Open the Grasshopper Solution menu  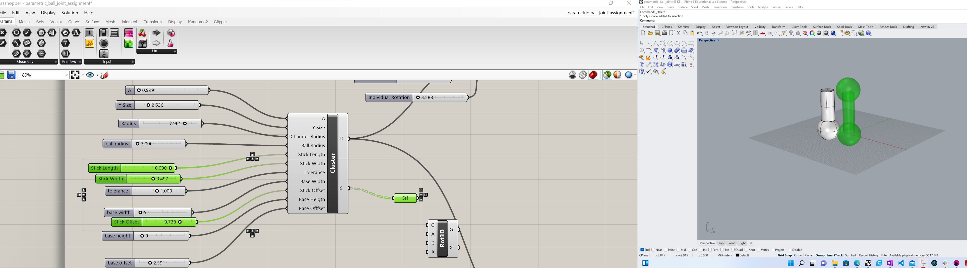[70, 13]
